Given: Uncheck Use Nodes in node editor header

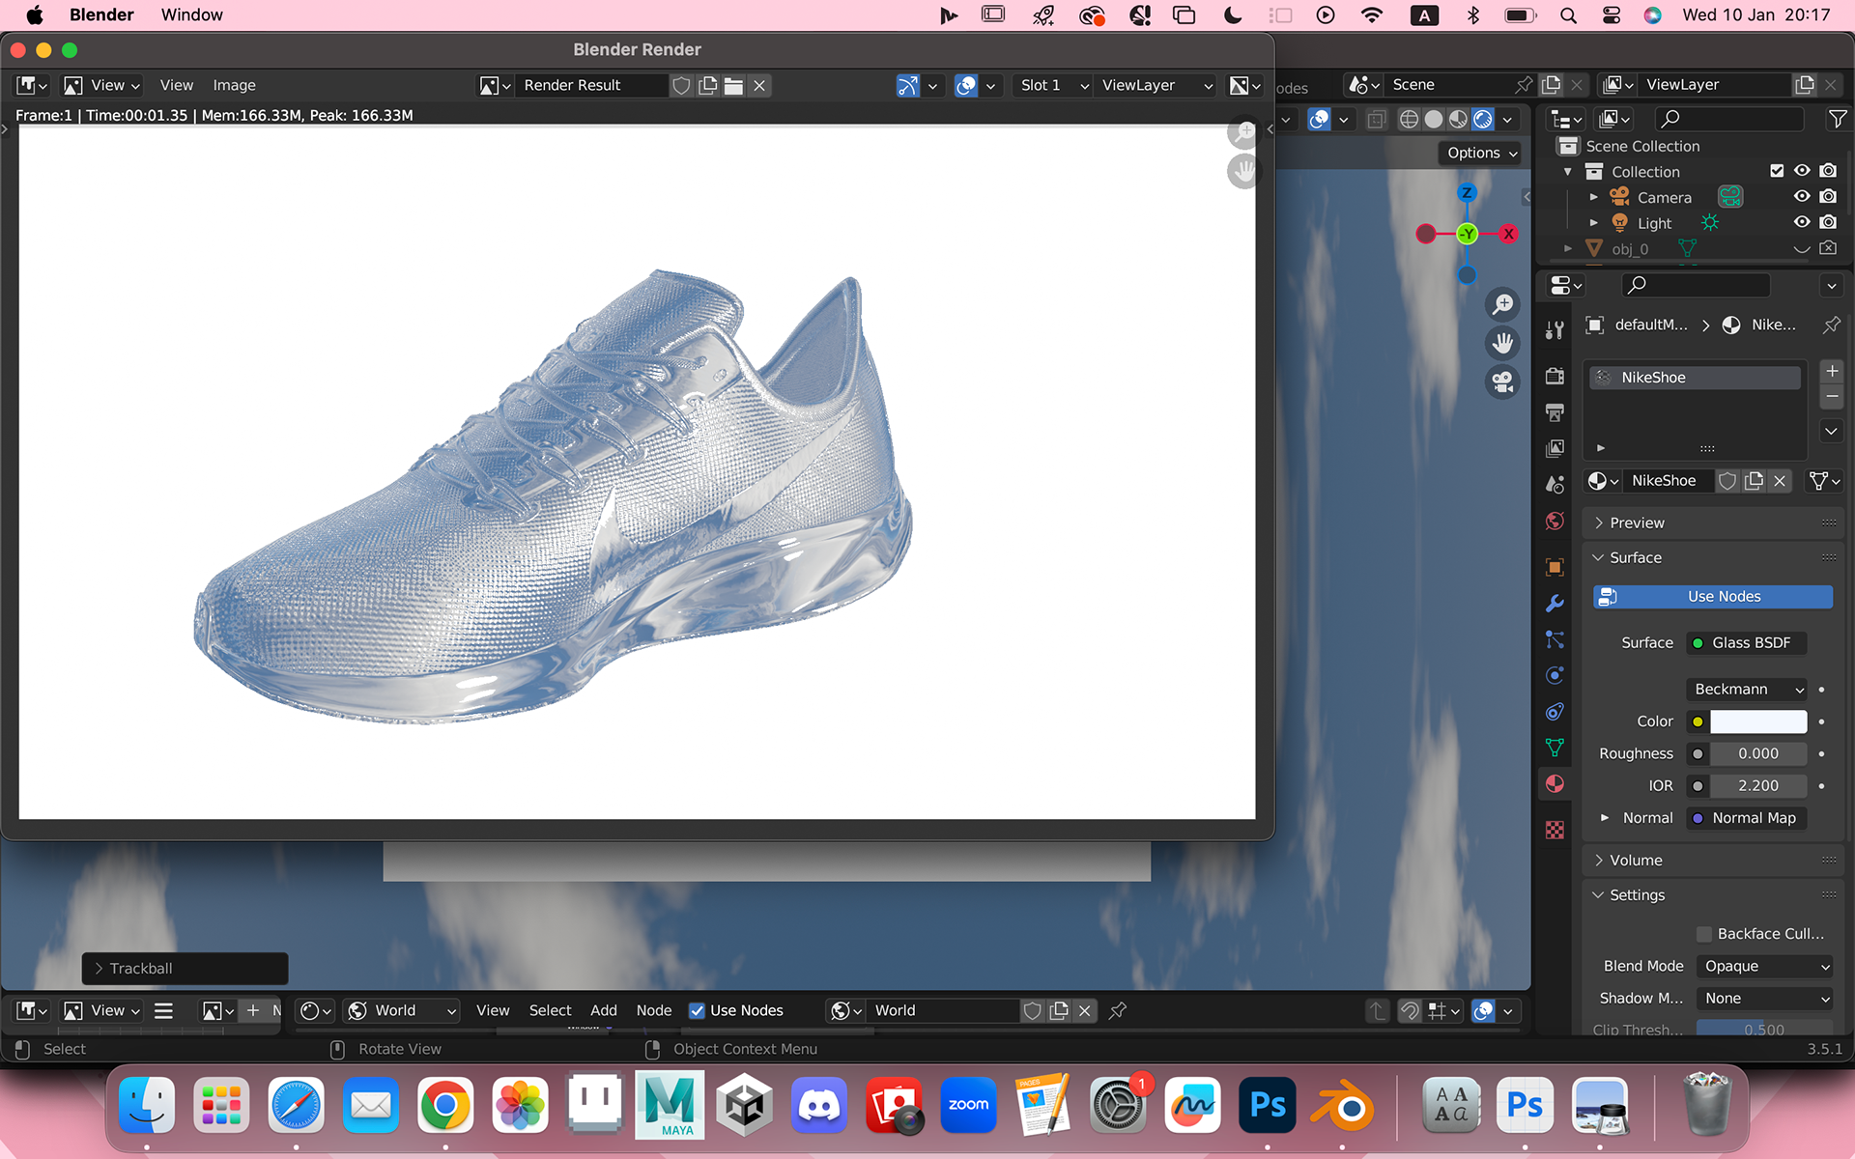Looking at the screenshot, I should 697,1010.
